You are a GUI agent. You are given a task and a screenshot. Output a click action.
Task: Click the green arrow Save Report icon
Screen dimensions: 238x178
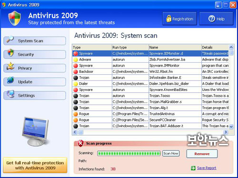[193, 168]
